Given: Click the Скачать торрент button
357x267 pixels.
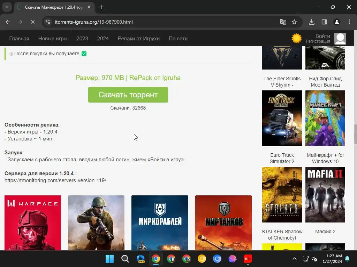Looking at the screenshot, I should (x=128, y=95).
